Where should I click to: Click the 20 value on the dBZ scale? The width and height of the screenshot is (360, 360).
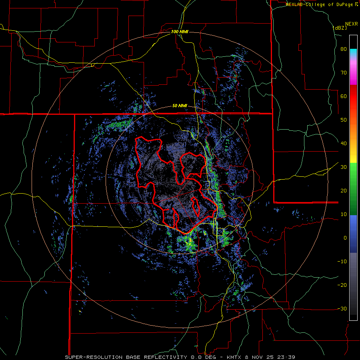coord(344,191)
